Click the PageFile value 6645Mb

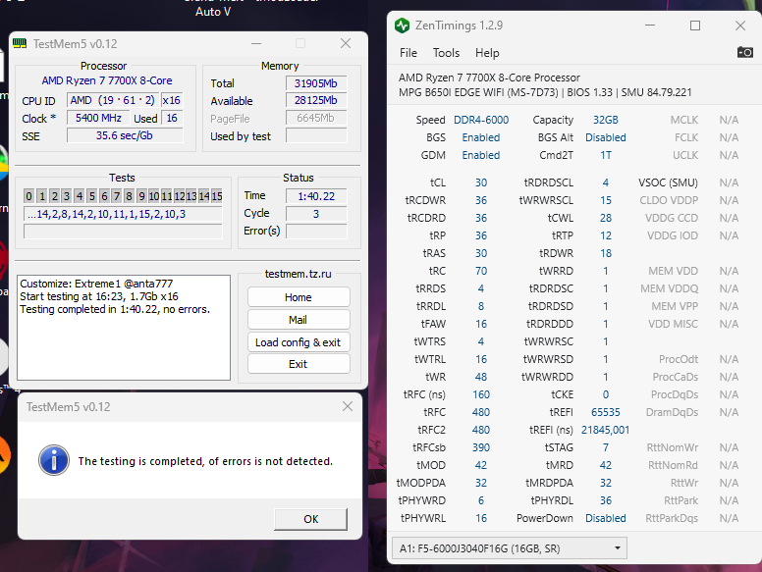tap(316, 118)
